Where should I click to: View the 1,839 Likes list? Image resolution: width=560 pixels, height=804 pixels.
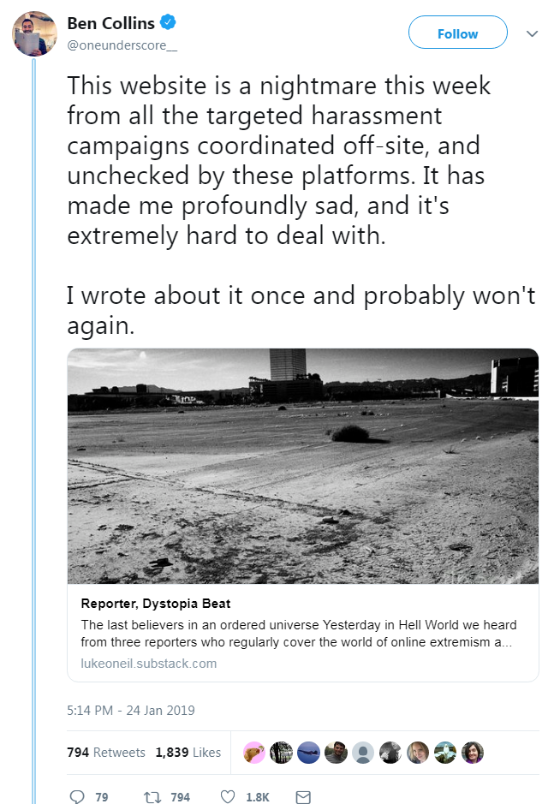[x=188, y=753]
